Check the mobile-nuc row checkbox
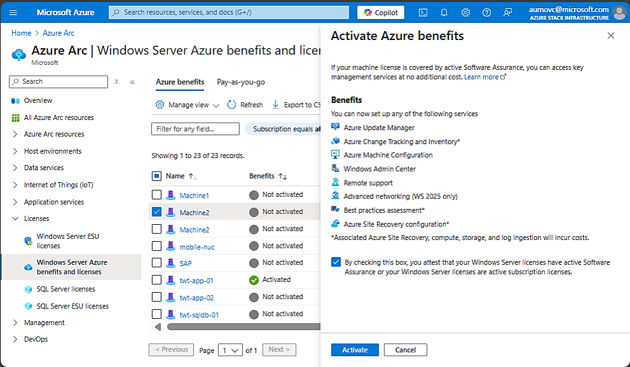Screen dimensions: 630x367 click(157, 246)
